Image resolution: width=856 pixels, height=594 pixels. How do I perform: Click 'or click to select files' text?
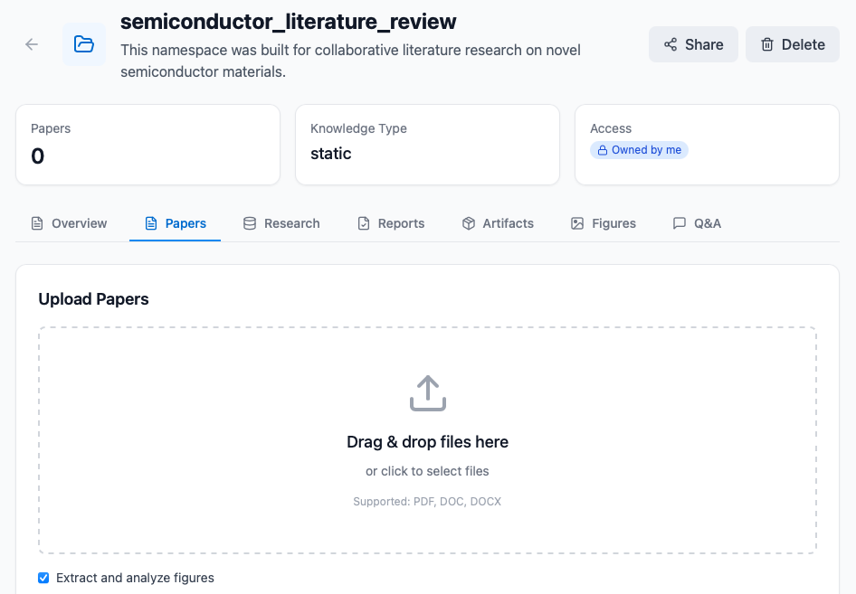pyautogui.click(x=427, y=471)
